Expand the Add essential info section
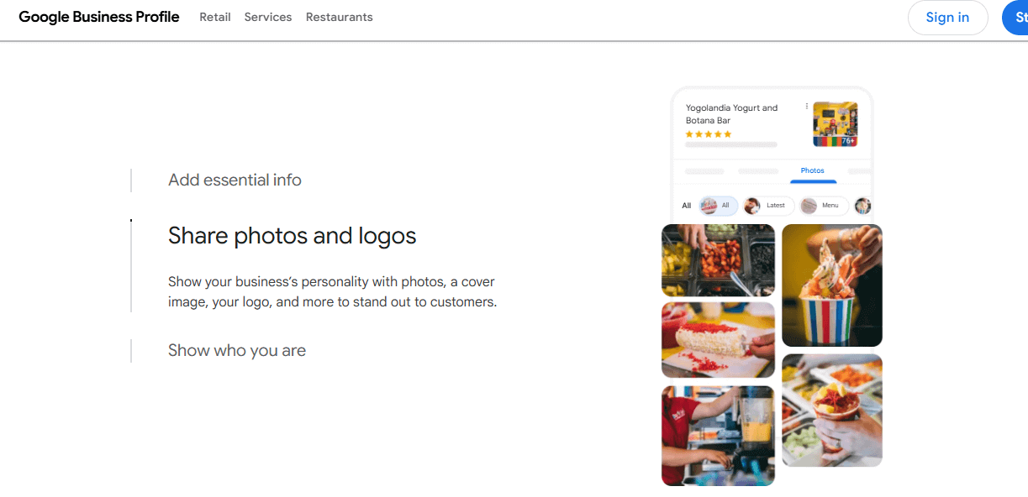The image size is (1028, 497). tap(235, 180)
